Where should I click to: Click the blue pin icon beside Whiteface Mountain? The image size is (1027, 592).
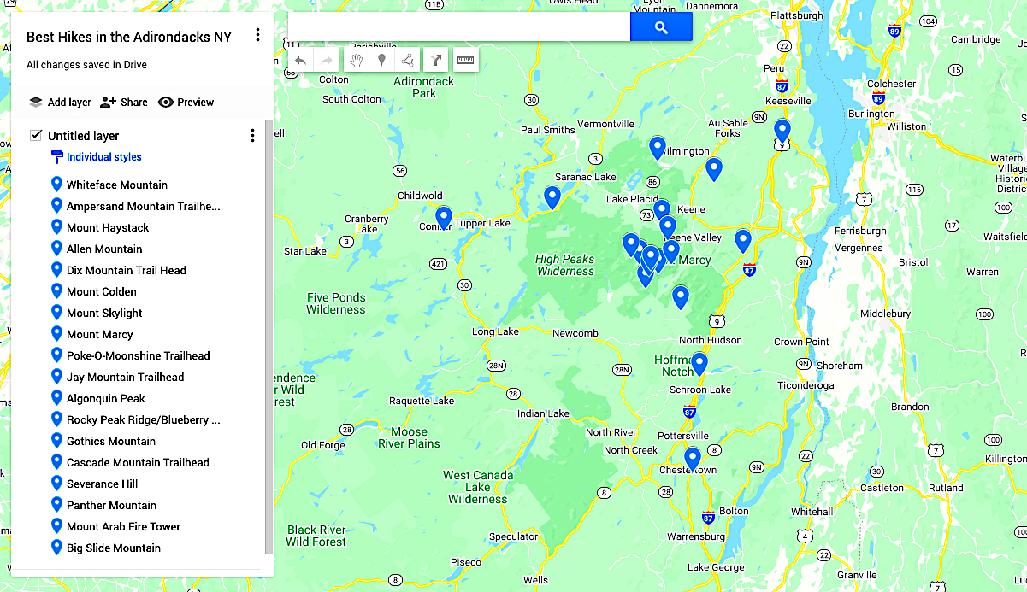coord(57,185)
